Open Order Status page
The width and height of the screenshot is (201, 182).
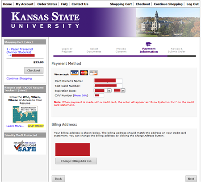tap(47, 4)
